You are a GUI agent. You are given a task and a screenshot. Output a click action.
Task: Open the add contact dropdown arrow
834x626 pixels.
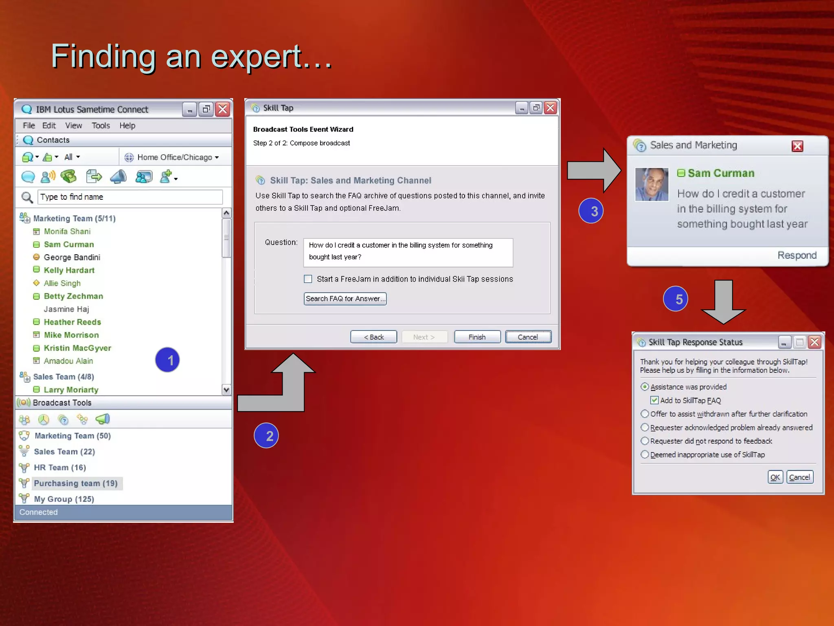coord(176,179)
